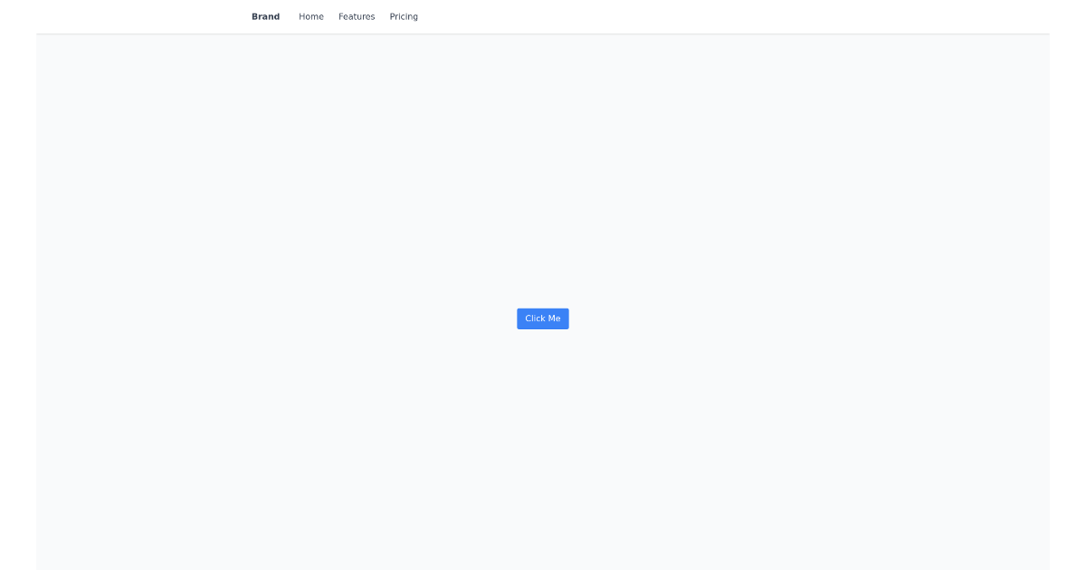View Features by clicking its navbar entry
1086x570 pixels.
click(x=357, y=16)
